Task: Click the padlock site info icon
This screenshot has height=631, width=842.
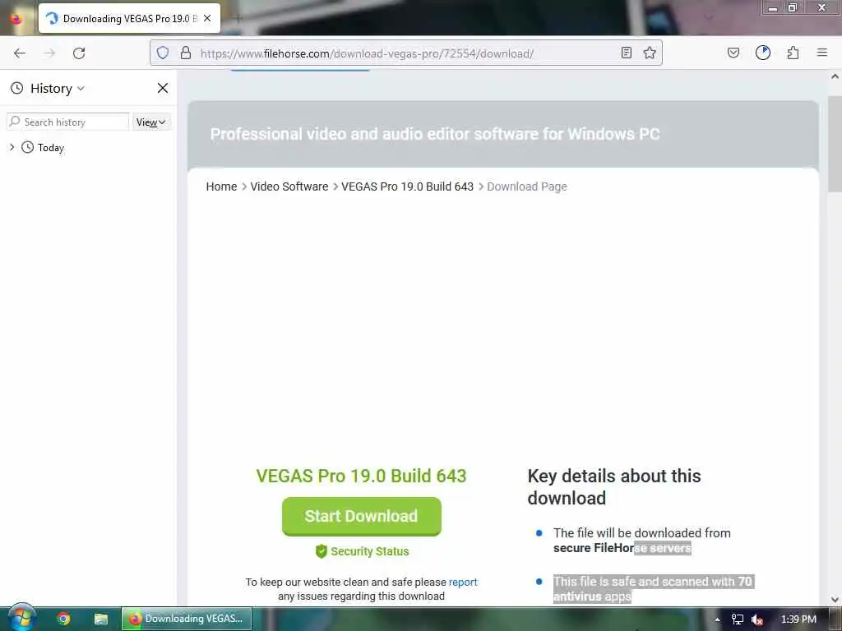Action: pyautogui.click(x=186, y=53)
